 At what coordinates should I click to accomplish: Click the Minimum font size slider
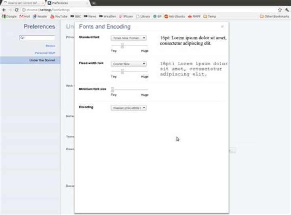(x=130, y=90)
